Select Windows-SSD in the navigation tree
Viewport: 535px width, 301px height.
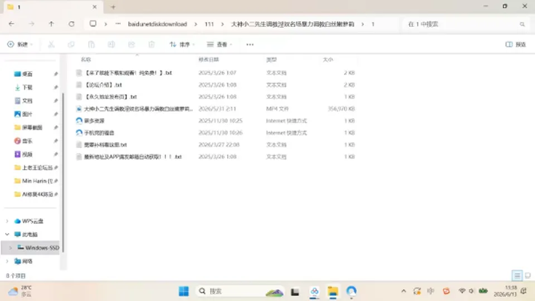click(42, 248)
